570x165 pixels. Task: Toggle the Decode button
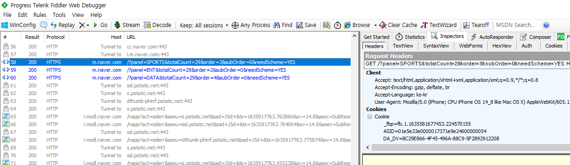157,25
